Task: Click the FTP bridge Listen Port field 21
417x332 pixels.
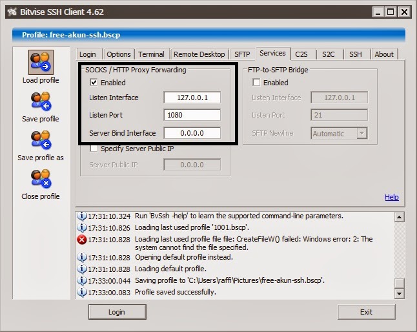Action: (340, 115)
